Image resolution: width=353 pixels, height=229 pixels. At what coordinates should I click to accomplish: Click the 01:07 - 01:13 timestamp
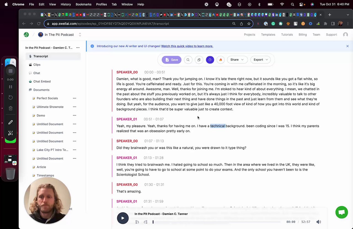click(x=154, y=141)
